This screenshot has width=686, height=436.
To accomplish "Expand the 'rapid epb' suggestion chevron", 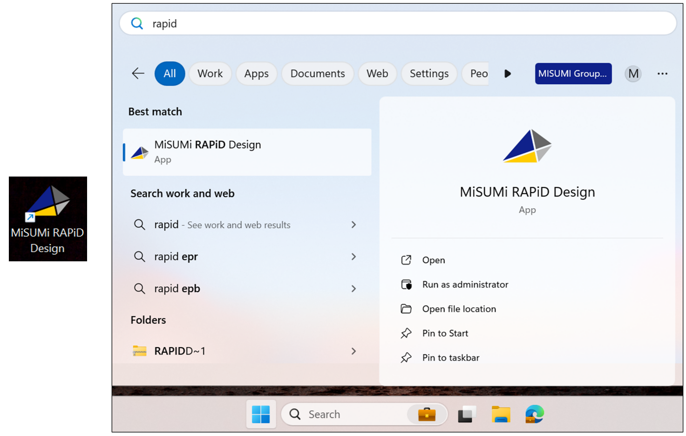I will point(353,289).
